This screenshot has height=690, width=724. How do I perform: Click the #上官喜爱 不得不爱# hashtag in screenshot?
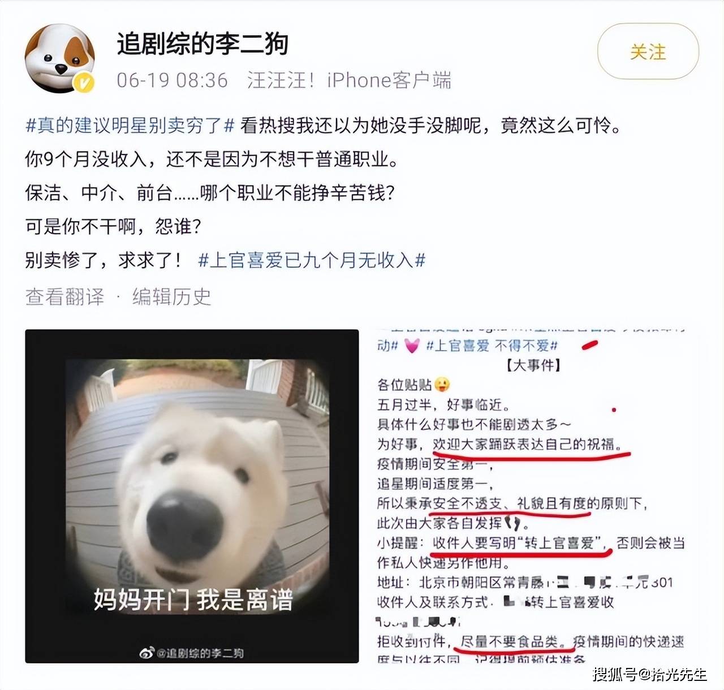tap(492, 346)
